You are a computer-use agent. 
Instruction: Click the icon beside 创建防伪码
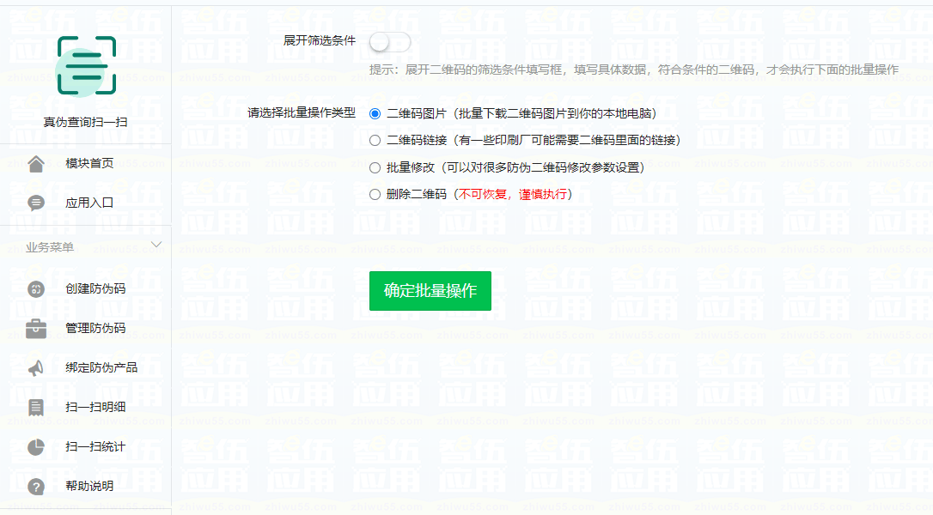tap(36, 289)
